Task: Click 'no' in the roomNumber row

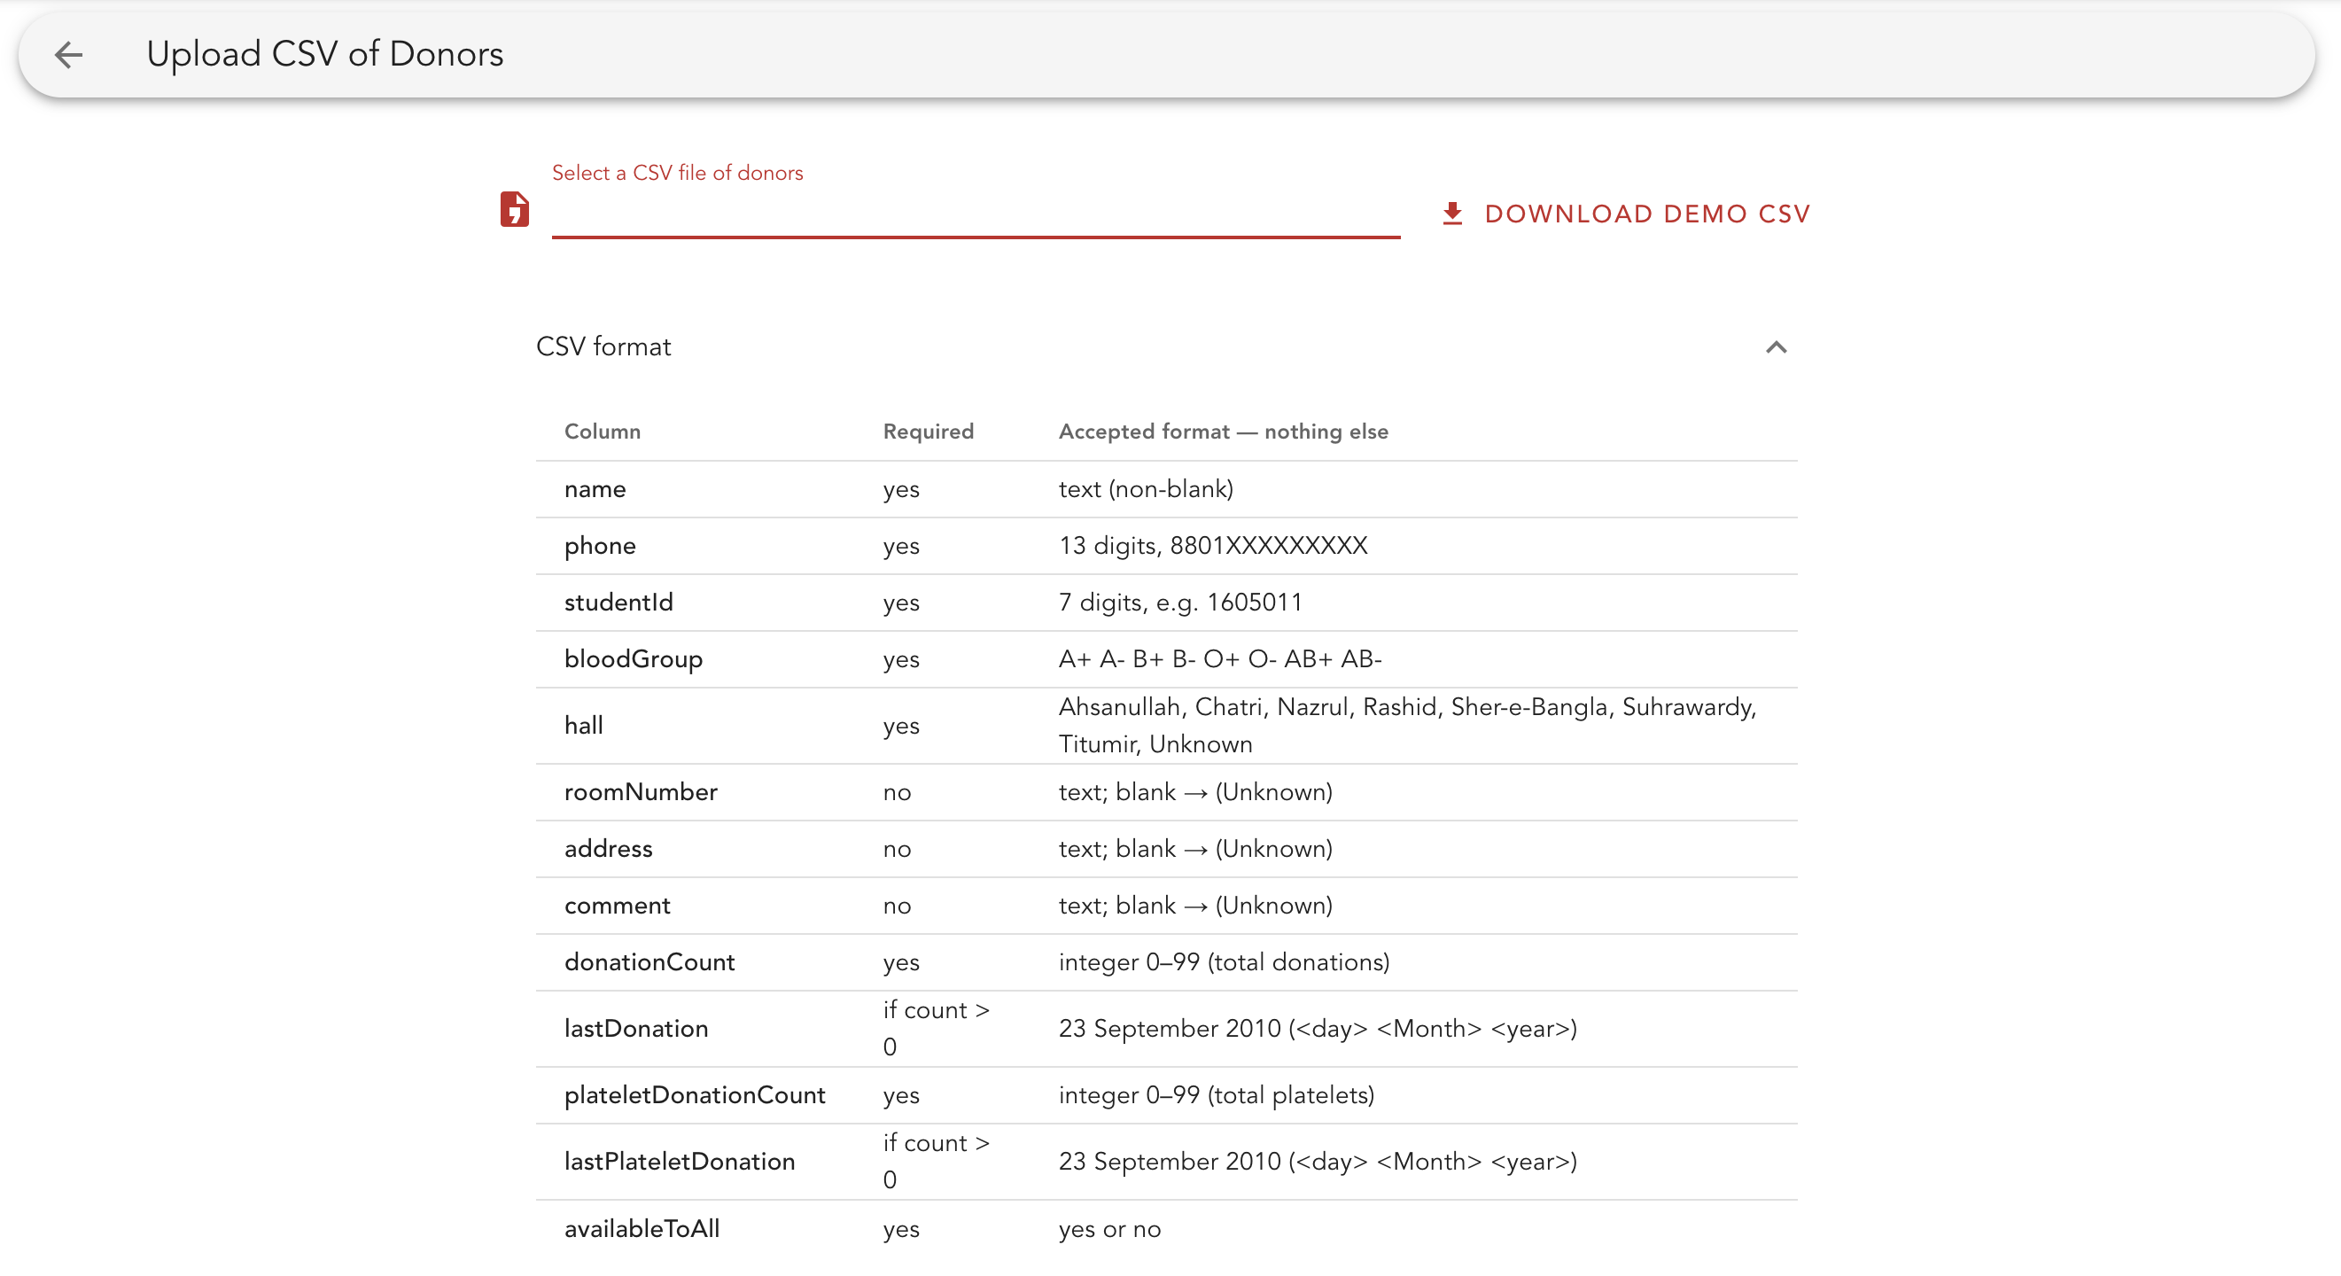Action: [x=896, y=791]
